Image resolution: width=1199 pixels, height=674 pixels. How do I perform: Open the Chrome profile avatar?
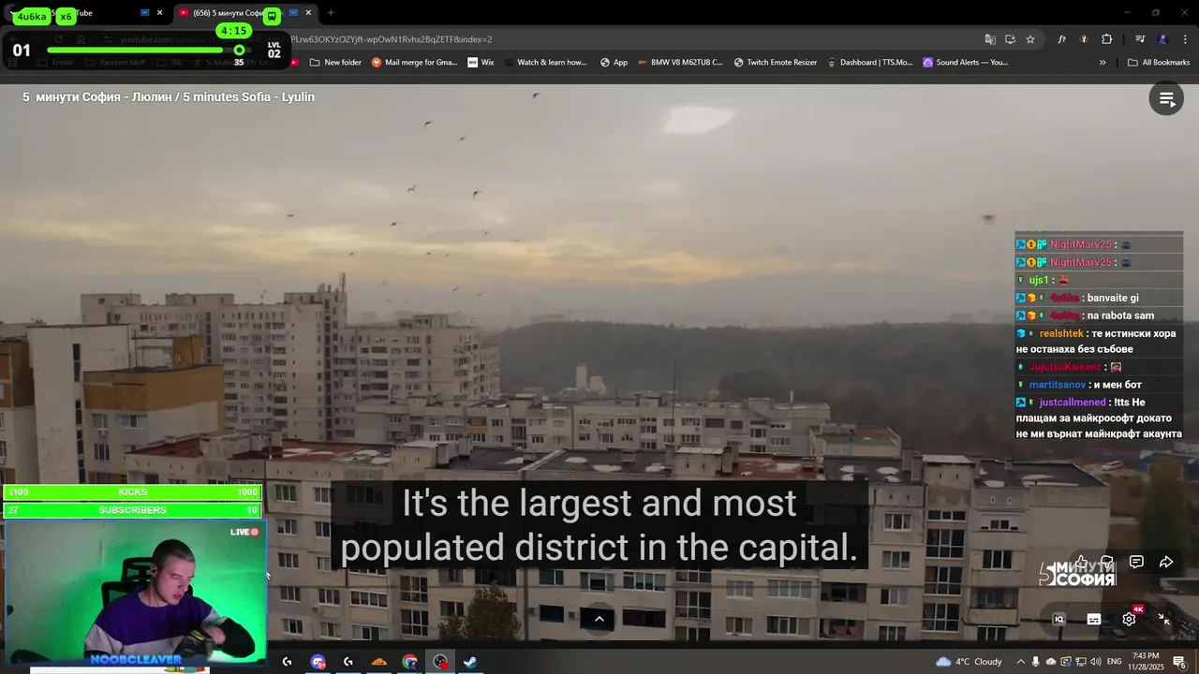[x=1163, y=39]
